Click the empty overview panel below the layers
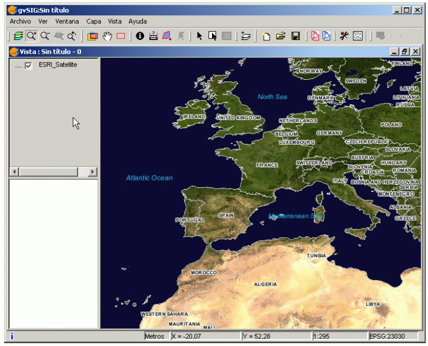This screenshot has height=346, width=428. [54, 254]
